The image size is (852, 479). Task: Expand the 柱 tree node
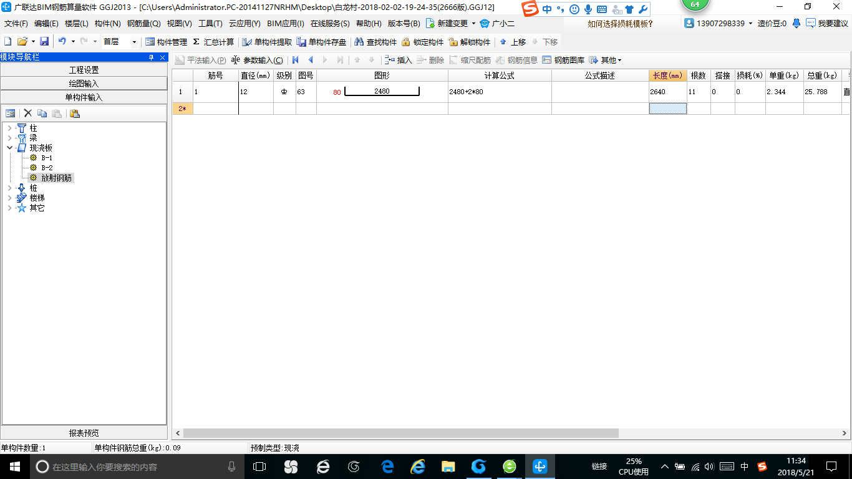click(x=9, y=128)
